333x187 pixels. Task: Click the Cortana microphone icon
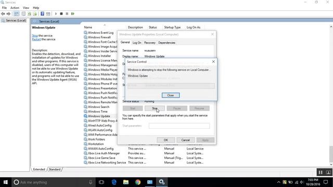point(91,182)
